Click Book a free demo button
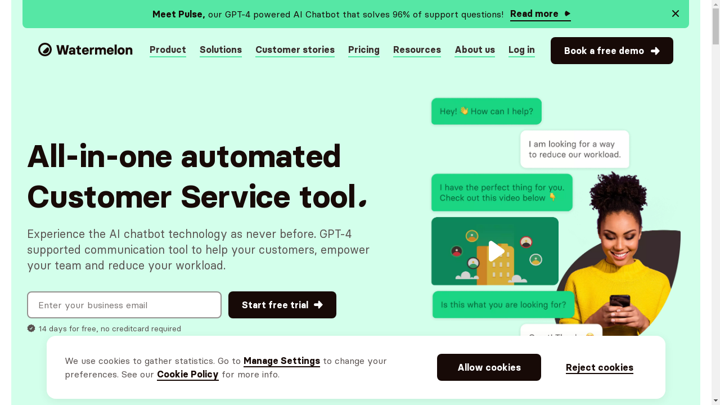 (x=612, y=51)
